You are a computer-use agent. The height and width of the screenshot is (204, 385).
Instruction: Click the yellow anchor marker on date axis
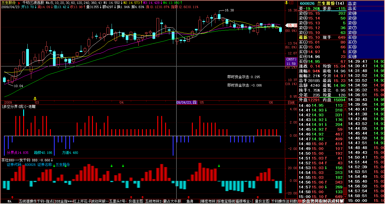click(x=35, y=99)
